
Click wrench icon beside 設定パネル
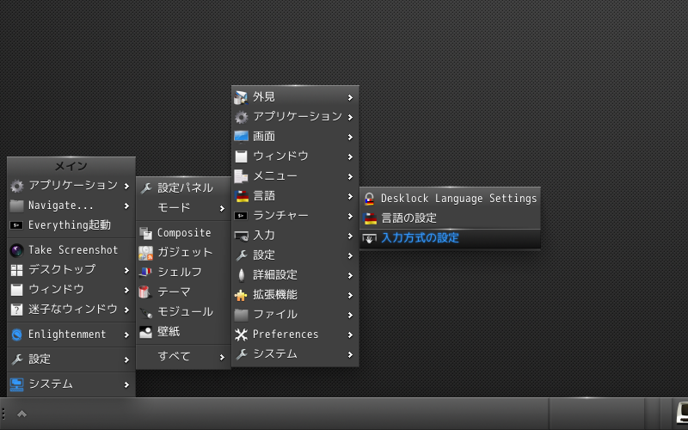146,188
